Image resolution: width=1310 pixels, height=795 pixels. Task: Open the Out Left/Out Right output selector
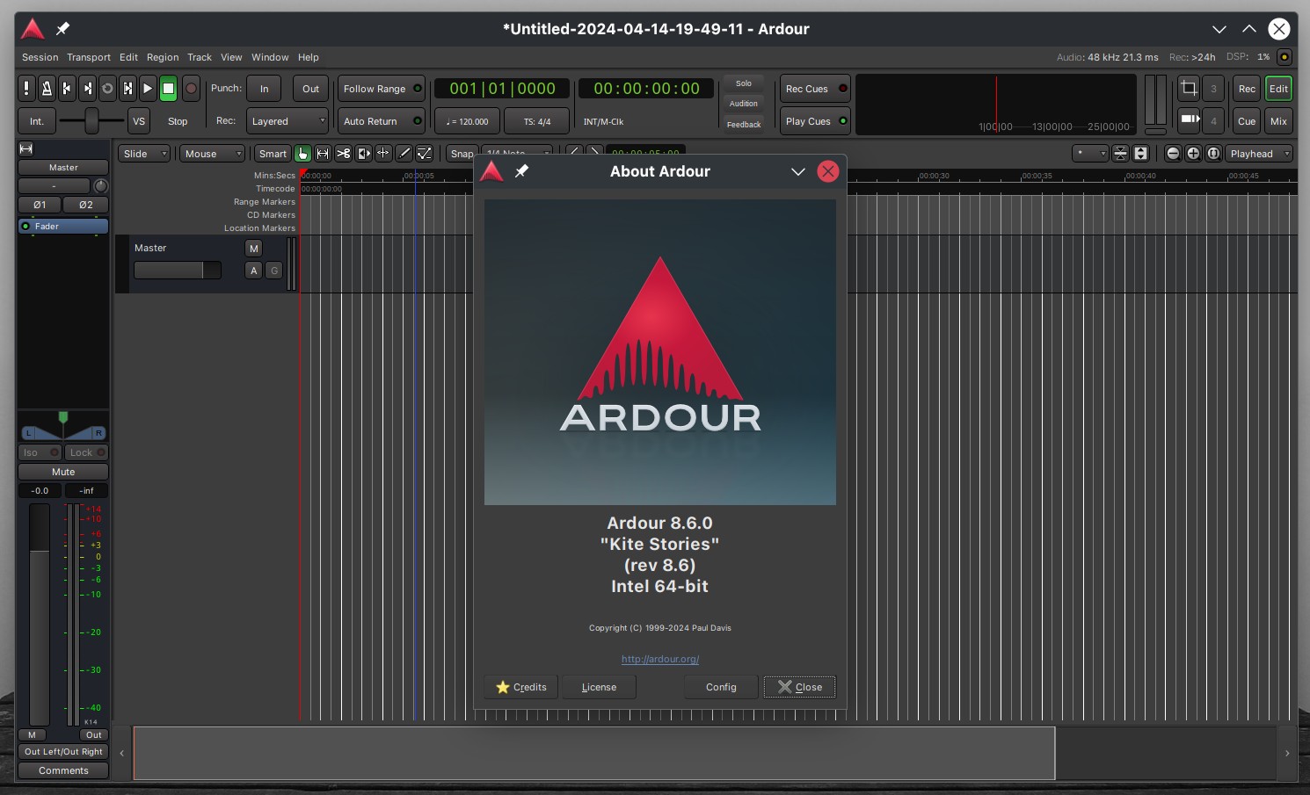63,752
